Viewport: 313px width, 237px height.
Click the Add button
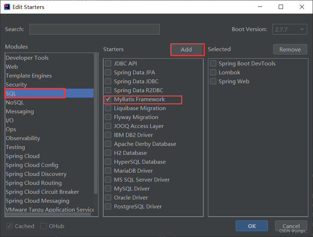(x=186, y=49)
